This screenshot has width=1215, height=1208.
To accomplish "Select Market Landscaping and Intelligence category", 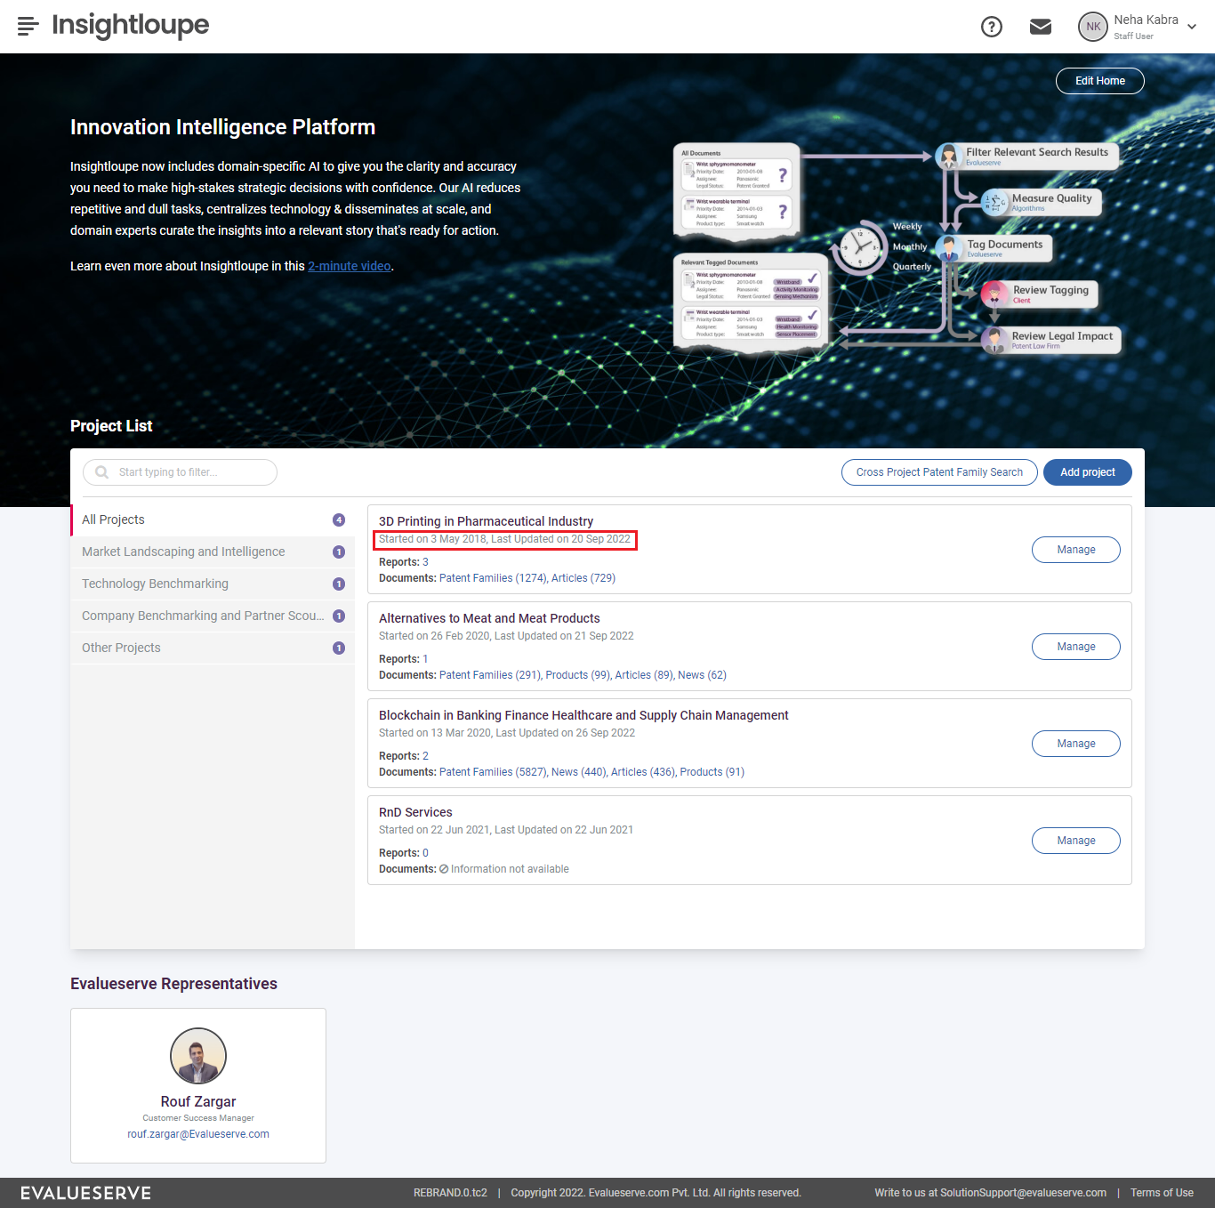I will (213, 552).
